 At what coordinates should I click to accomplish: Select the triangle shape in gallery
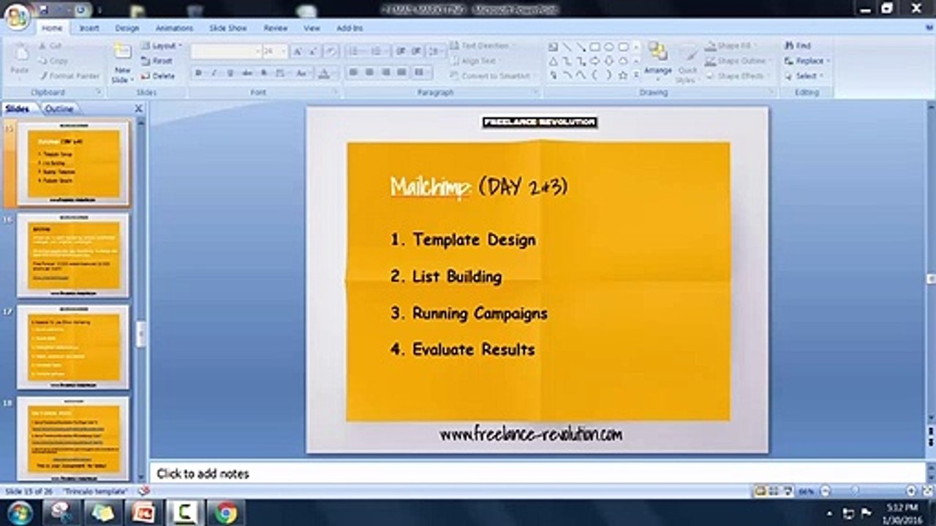pos(554,61)
